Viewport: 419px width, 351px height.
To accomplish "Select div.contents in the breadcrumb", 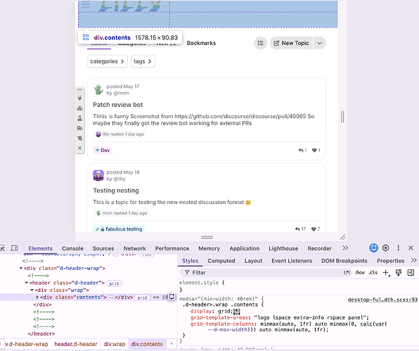I will (x=147, y=344).
